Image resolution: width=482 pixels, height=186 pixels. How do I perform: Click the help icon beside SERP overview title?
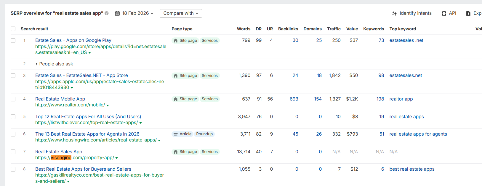(x=107, y=13)
